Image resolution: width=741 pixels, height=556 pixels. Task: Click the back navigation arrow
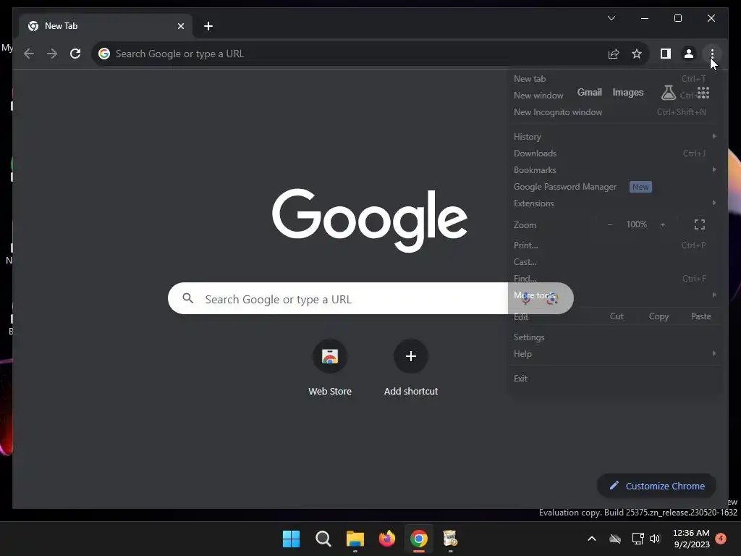pos(29,54)
